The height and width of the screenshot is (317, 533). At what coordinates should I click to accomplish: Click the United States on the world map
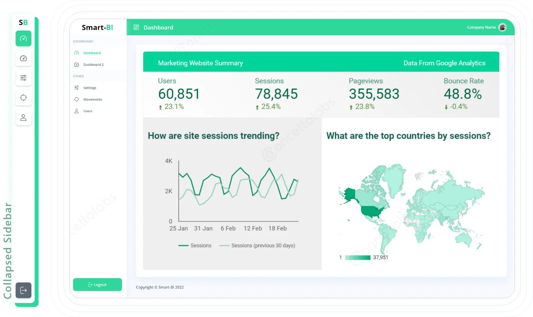[x=373, y=212]
